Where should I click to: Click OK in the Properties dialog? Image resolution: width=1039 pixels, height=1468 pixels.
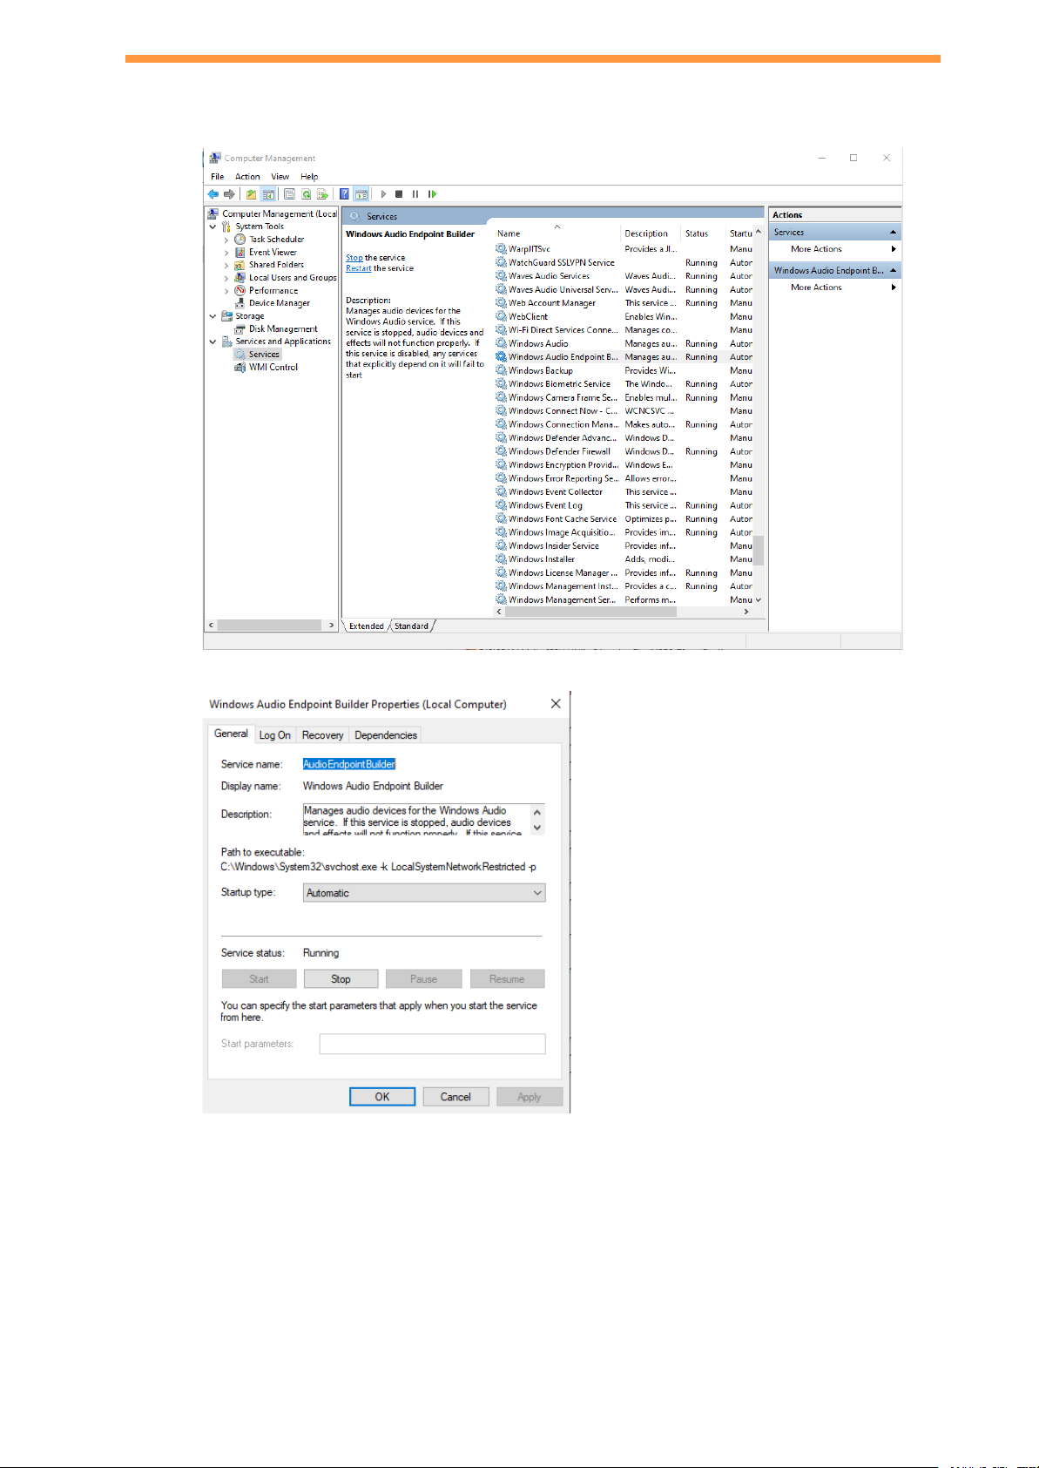click(x=382, y=1097)
